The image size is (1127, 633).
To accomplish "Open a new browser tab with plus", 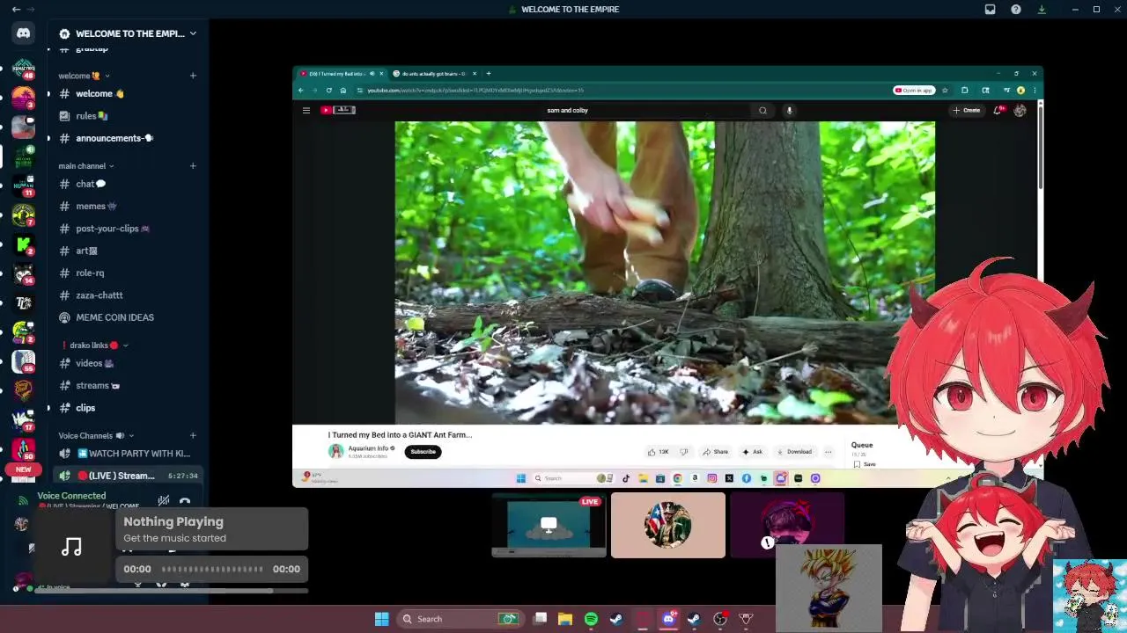I will [x=489, y=74].
